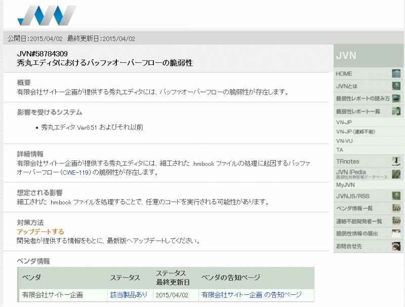Image resolution: width=405 pixels, height=307 pixels.
Task: Click the 秀丸エディタ Ver8.51 およびそれ以前 list item
Action: (x=92, y=127)
